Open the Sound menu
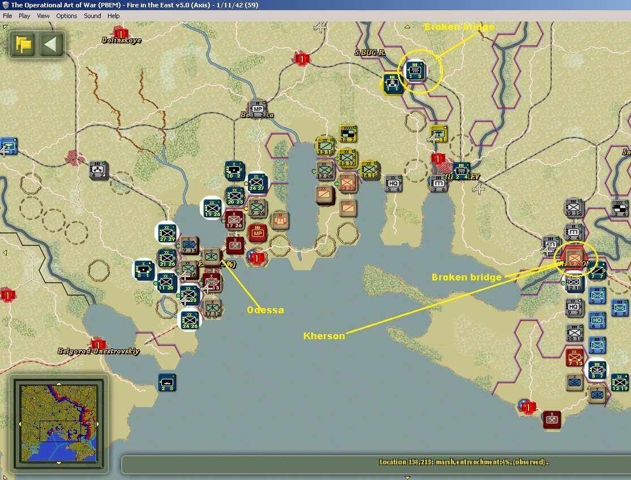Viewport: 631px width, 480px height. pos(92,16)
